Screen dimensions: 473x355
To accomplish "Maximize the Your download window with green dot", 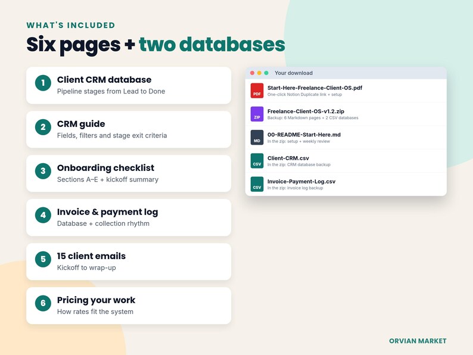I will point(266,73).
